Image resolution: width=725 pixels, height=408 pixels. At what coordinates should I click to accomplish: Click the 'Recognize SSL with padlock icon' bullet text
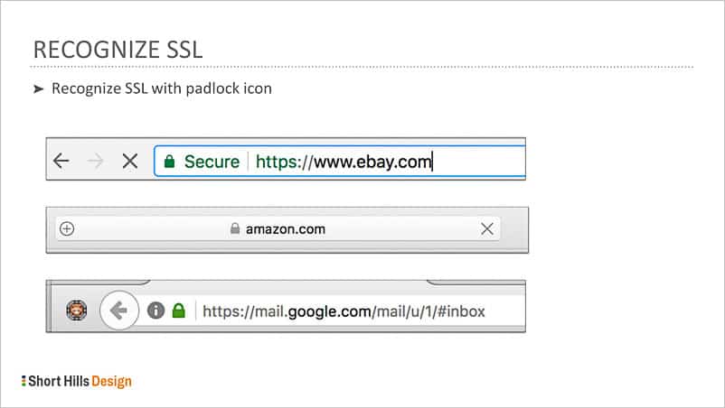coord(162,88)
